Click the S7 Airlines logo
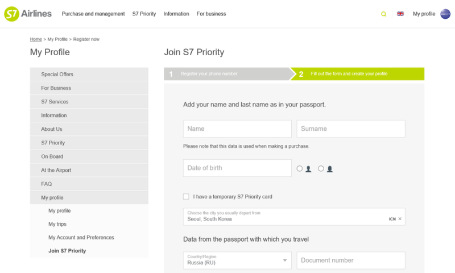The image size is (455, 273). pyautogui.click(x=28, y=14)
